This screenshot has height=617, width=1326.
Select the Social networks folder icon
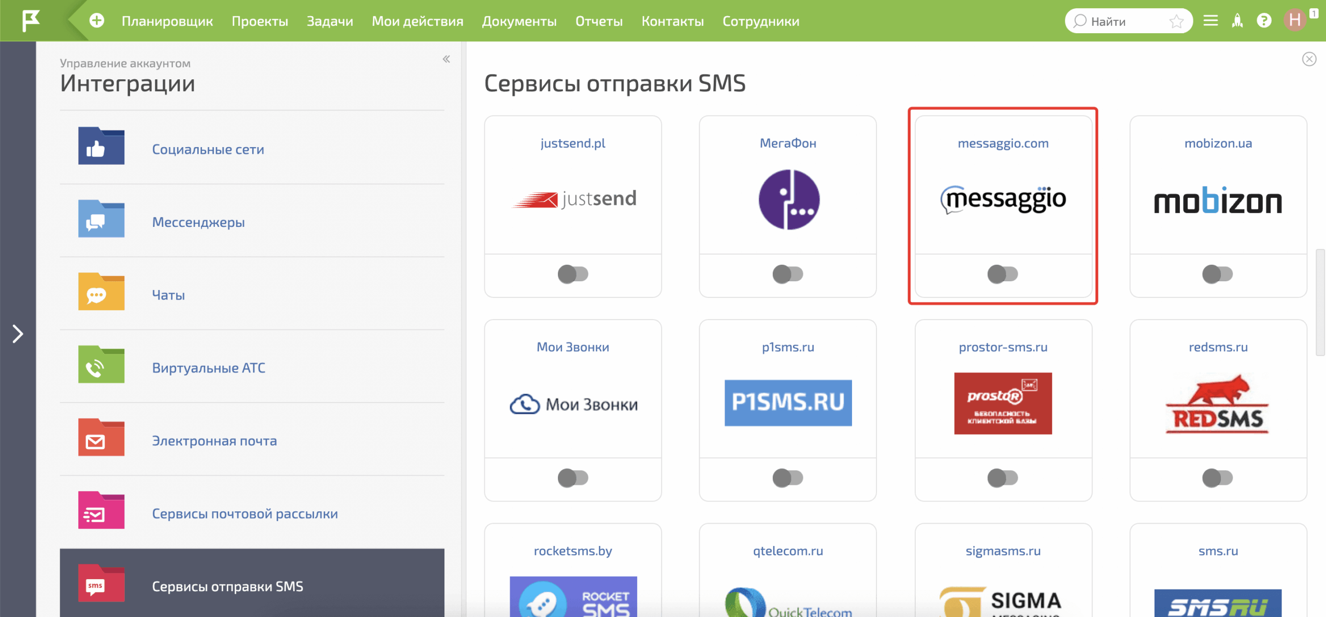pyautogui.click(x=101, y=147)
